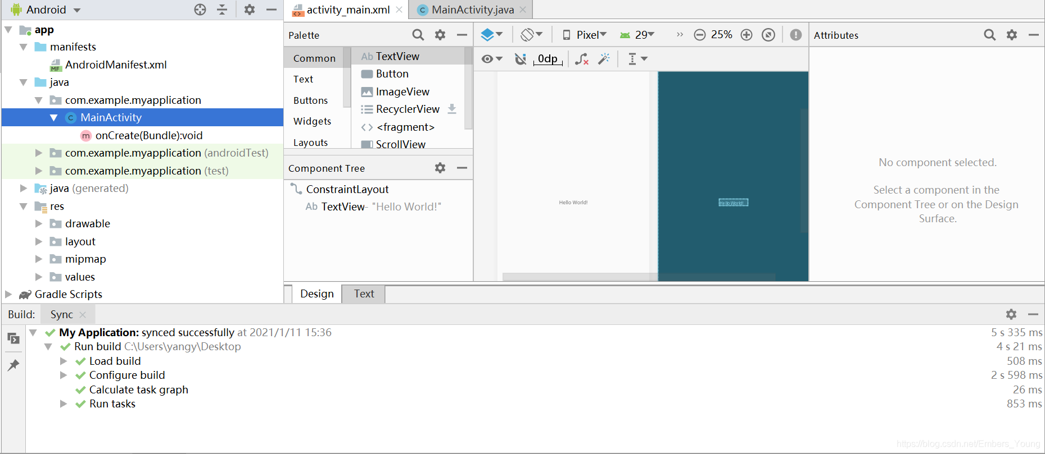Open project panel settings gear
The height and width of the screenshot is (454, 1045).
click(x=250, y=10)
